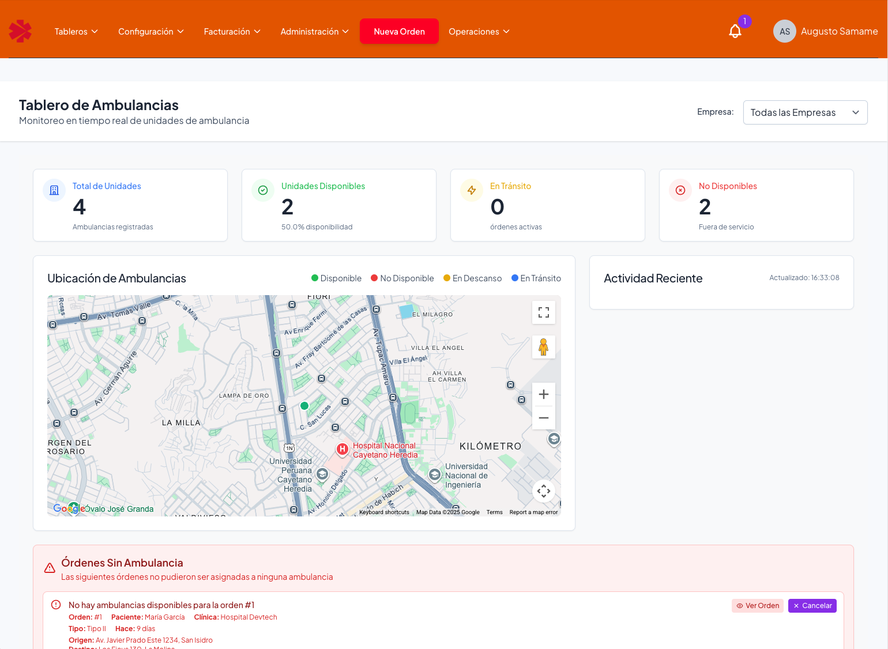Click the En Descanso yellow legend dot

click(447, 278)
